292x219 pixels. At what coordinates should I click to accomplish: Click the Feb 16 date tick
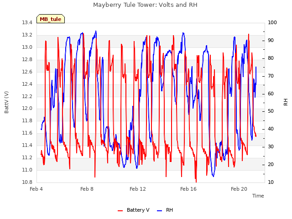[x=188, y=189]
